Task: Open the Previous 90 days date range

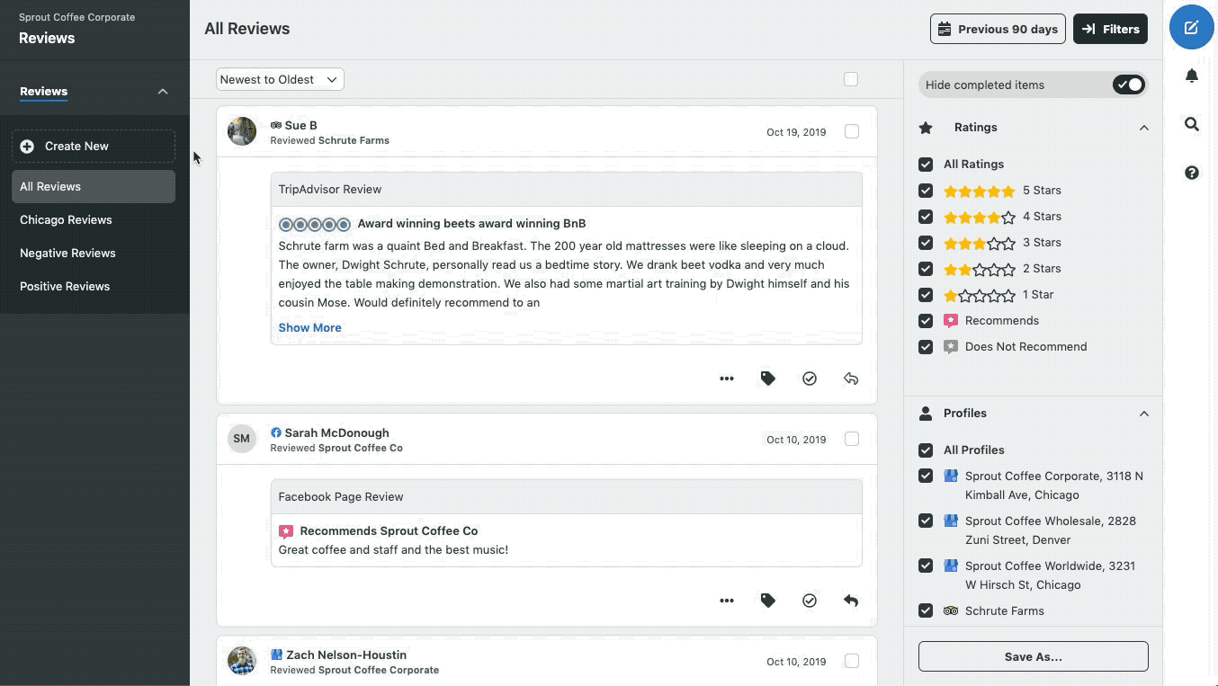Action: pos(998,29)
